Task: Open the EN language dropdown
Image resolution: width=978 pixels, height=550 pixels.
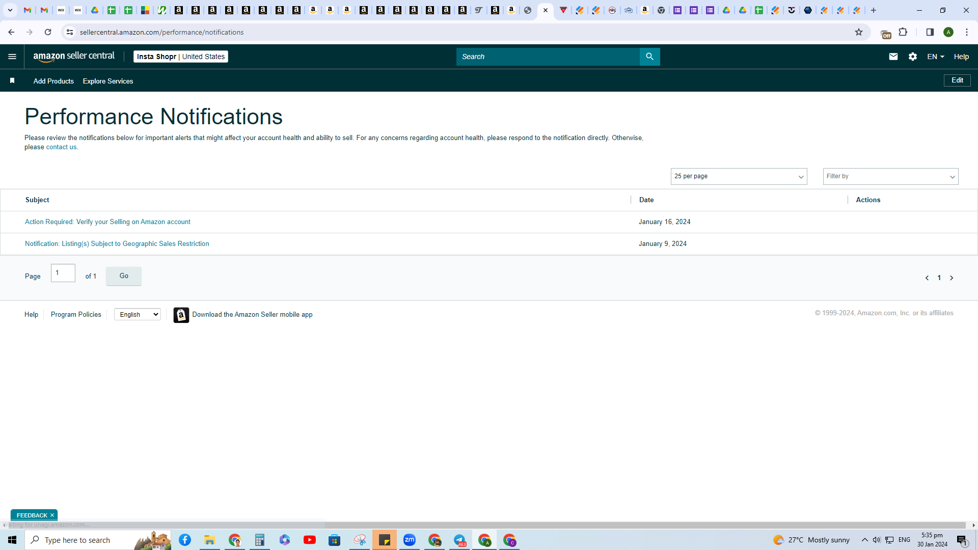Action: (936, 57)
